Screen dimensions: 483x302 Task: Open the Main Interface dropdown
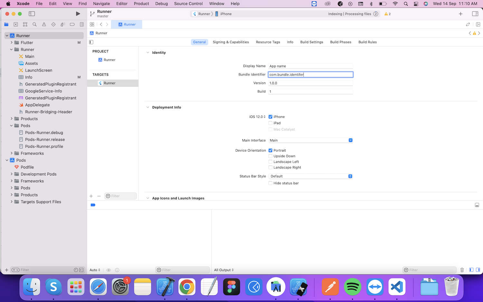click(311, 140)
